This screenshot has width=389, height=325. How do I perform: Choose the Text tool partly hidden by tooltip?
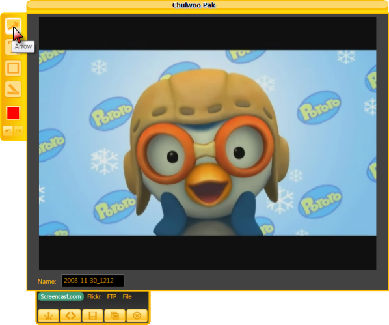point(8,47)
